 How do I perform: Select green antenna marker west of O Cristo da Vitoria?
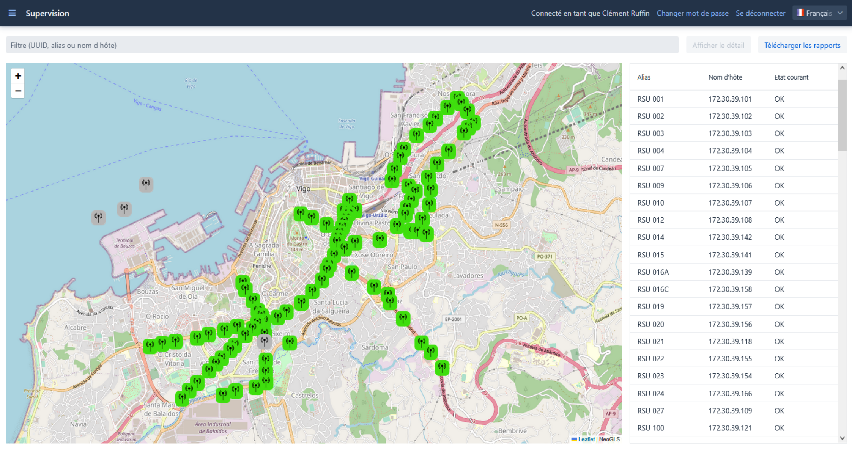[x=150, y=346]
